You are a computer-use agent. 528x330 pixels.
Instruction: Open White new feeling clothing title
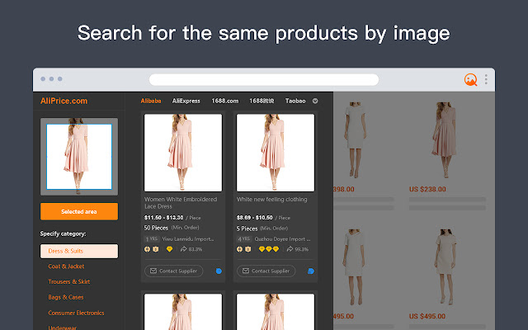(272, 200)
